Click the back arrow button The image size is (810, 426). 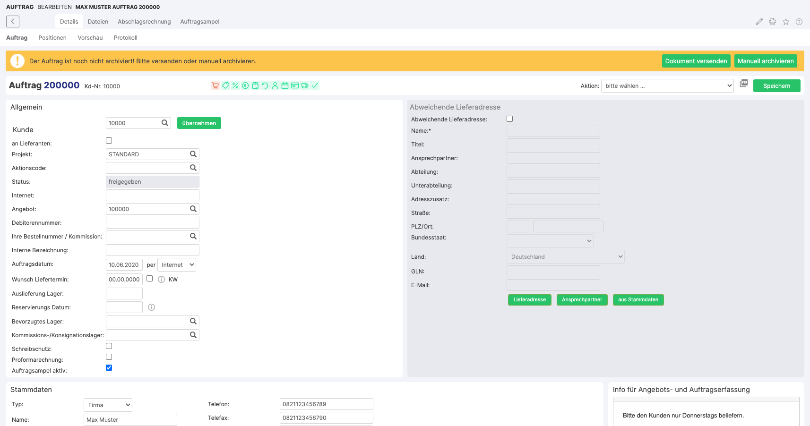point(13,21)
